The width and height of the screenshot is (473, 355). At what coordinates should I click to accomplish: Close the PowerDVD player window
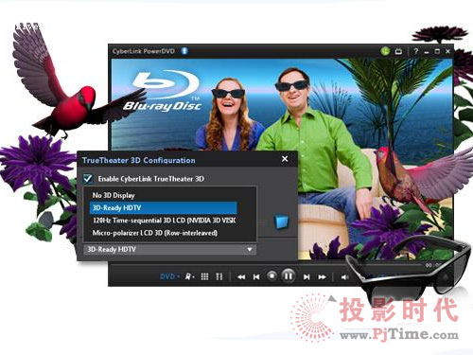pos(447,51)
